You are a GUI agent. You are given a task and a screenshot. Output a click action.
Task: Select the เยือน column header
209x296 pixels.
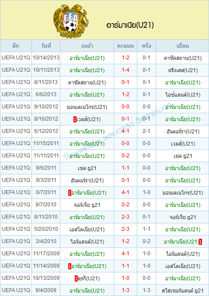(x=183, y=45)
